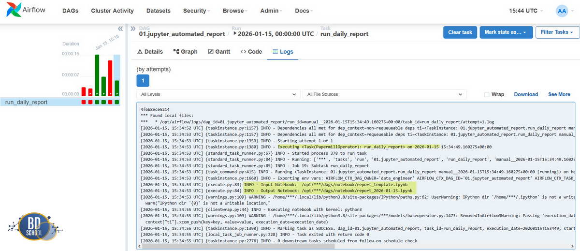
Task: Select the second short red run bar
Action: [90, 92]
